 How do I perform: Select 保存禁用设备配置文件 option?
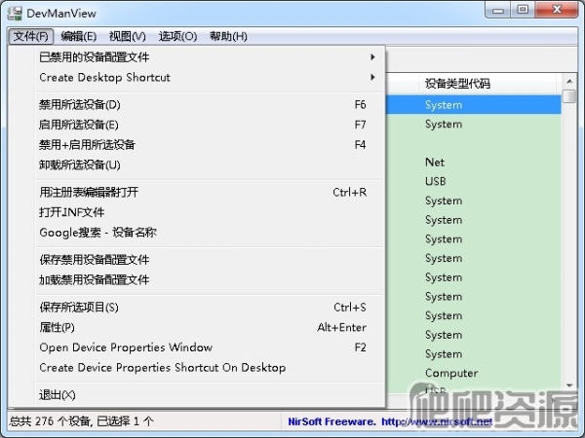click(95, 260)
